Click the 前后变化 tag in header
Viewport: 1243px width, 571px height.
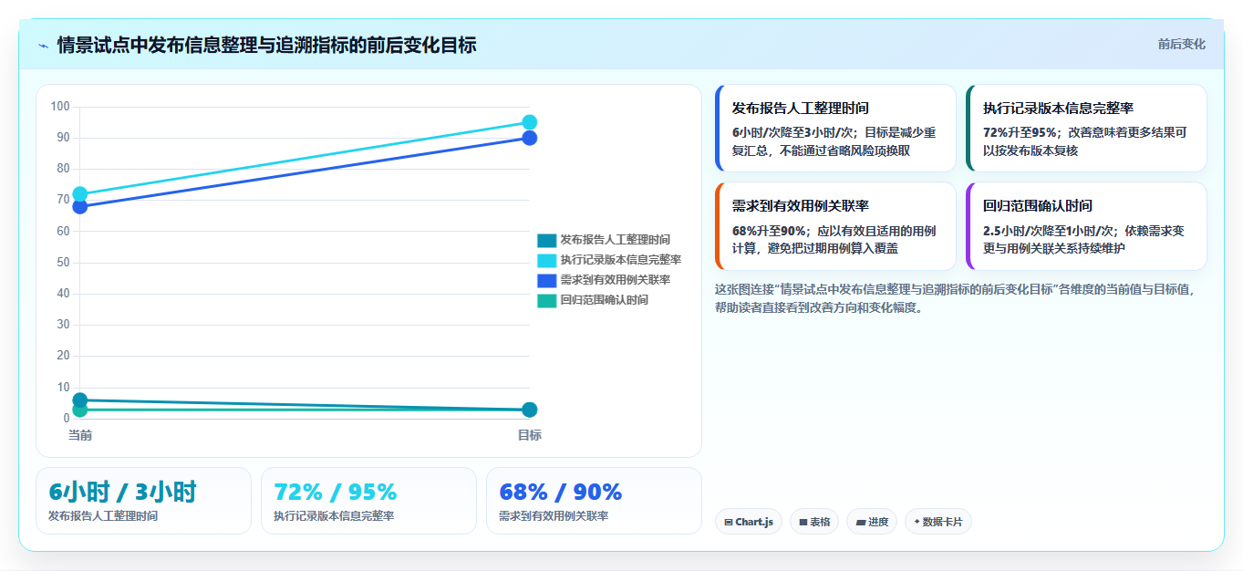click(x=1181, y=44)
